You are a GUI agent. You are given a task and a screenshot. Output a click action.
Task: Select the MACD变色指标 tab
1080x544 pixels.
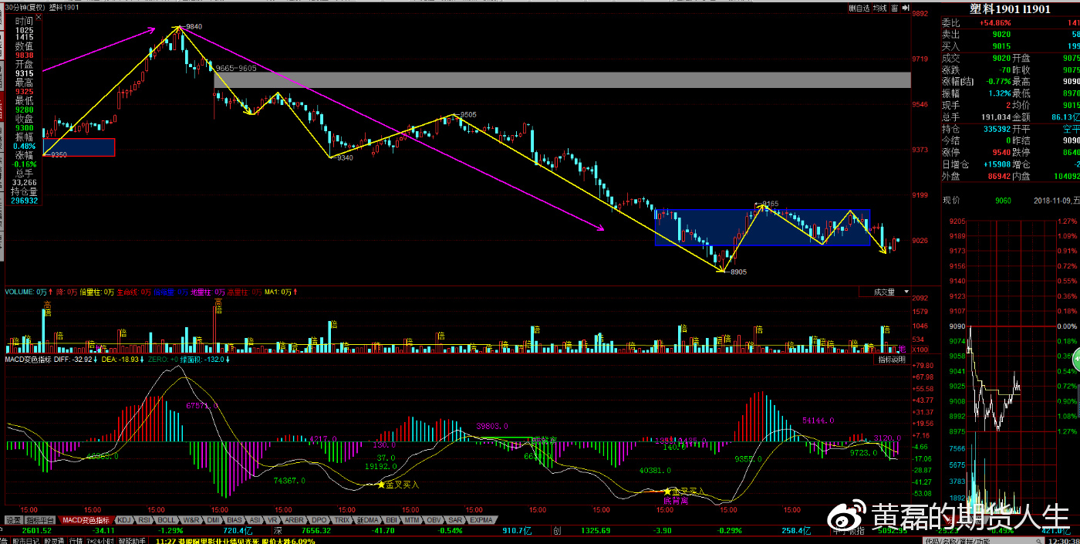[85, 520]
